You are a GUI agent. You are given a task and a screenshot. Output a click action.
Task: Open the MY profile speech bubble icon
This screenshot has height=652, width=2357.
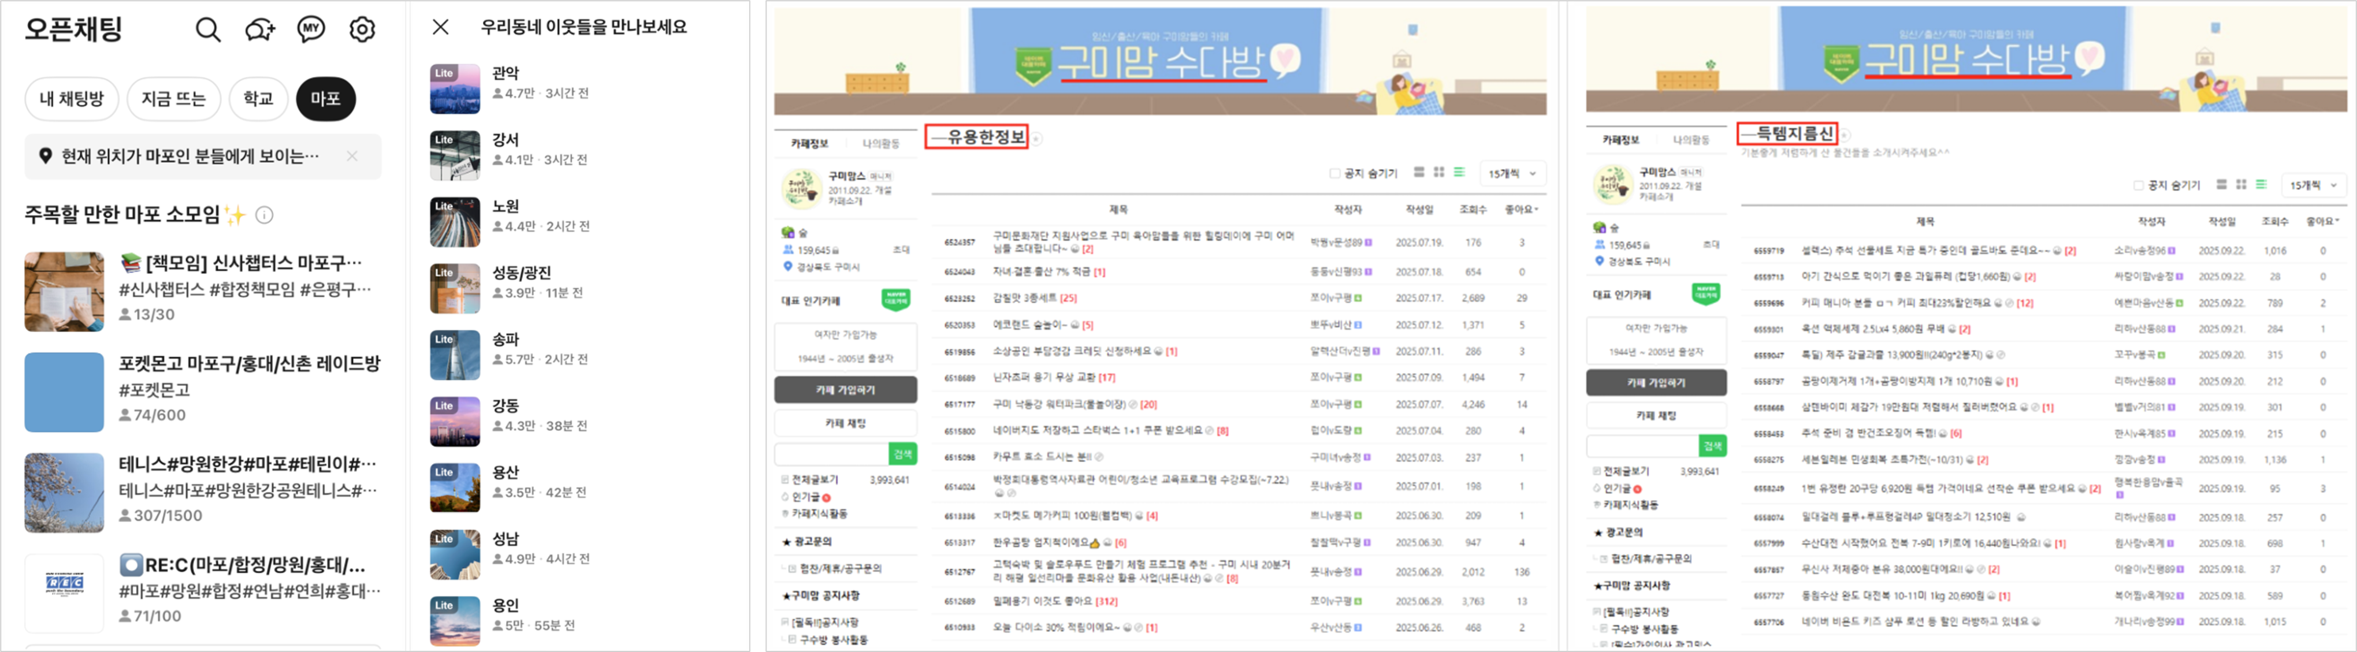click(x=311, y=29)
